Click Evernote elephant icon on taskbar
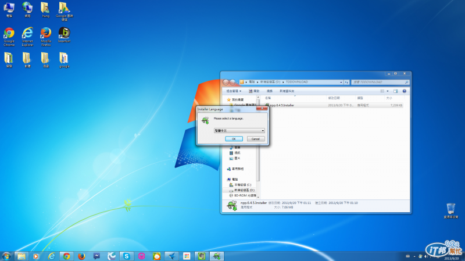This screenshot has height=261, width=465. (x=201, y=256)
